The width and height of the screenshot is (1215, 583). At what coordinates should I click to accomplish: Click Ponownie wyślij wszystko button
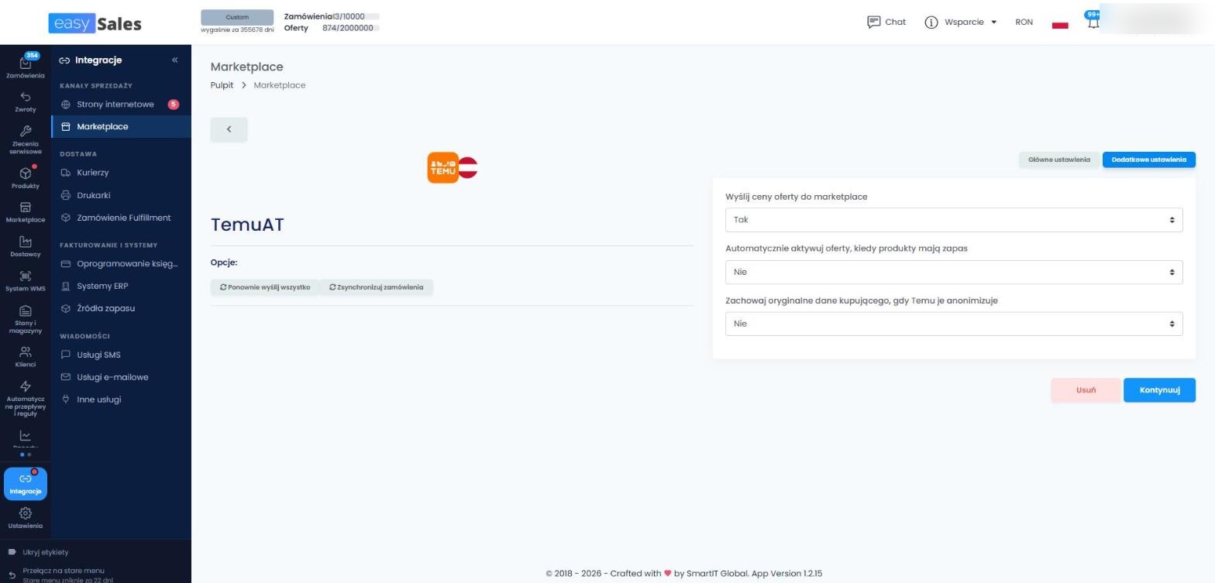[x=265, y=287]
